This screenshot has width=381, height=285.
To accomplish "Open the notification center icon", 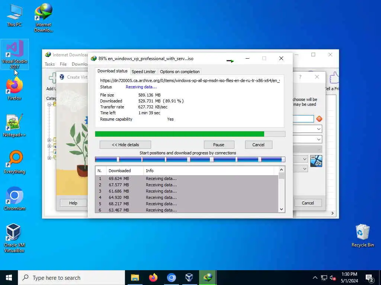I will 369,278.
